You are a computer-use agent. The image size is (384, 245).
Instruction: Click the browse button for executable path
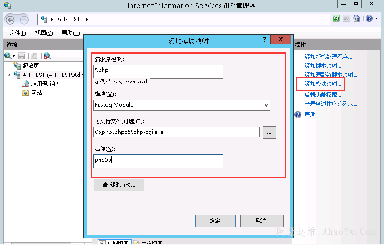[x=269, y=133]
